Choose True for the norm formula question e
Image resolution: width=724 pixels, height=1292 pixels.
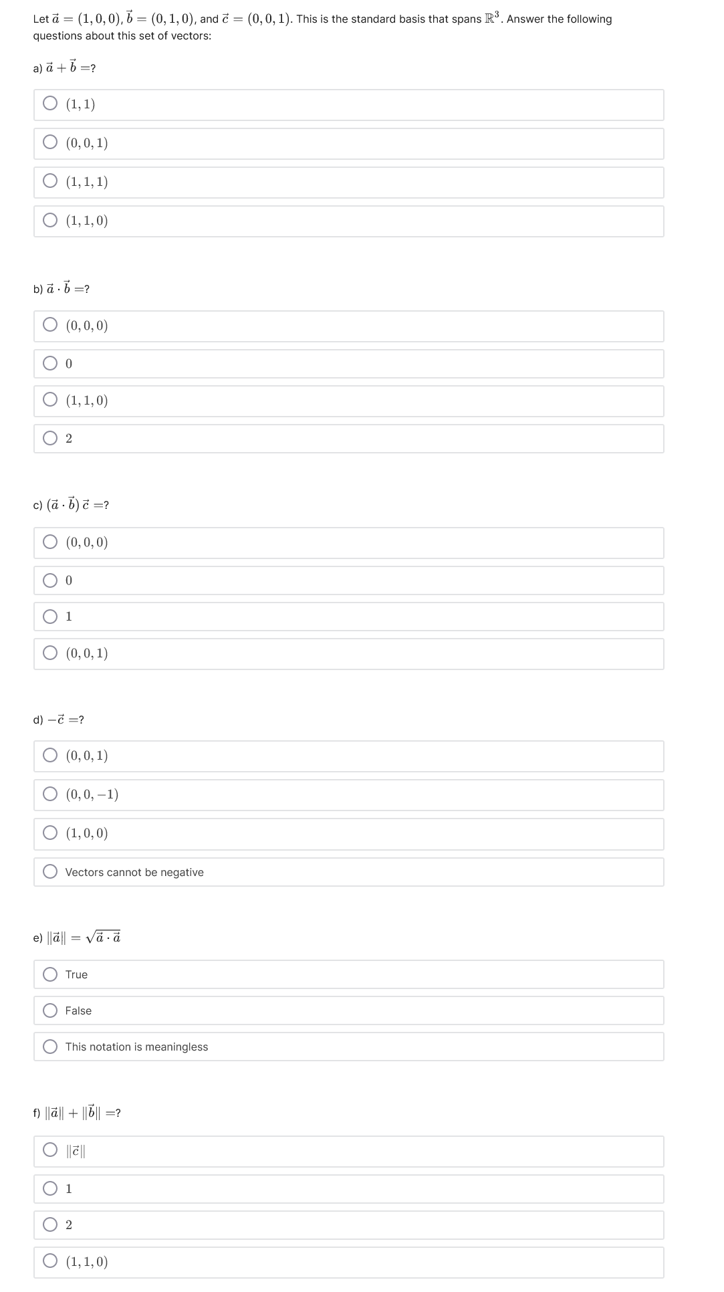click(x=50, y=975)
